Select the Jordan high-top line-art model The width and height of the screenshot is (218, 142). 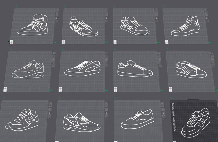point(32,24)
